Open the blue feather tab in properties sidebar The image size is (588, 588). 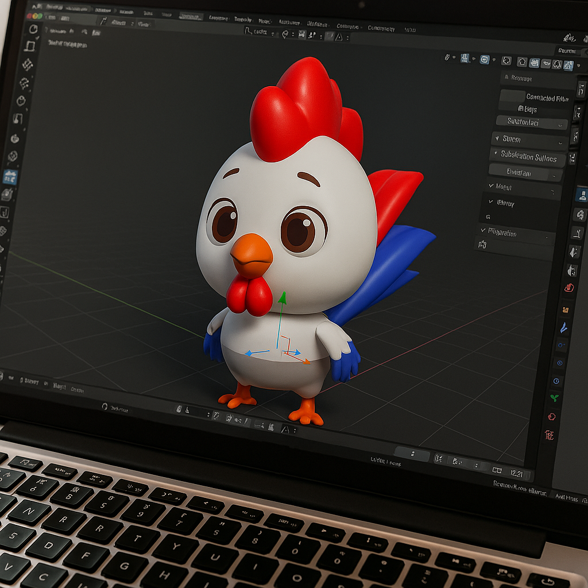pos(564,327)
